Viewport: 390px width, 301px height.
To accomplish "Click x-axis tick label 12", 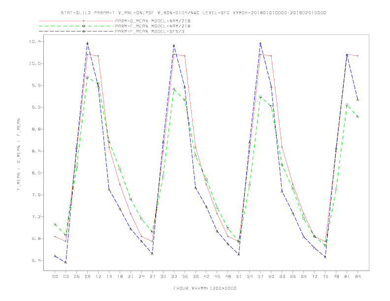I will pyautogui.click(x=98, y=276).
